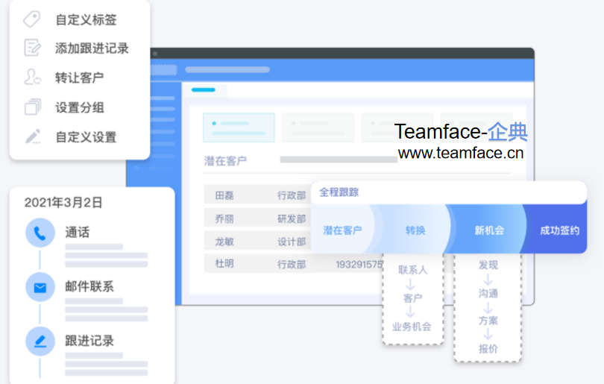This screenshot has height=384, width=604.
Task: Select the 潜在客户 pipeline stage
Action: point(342,230)
